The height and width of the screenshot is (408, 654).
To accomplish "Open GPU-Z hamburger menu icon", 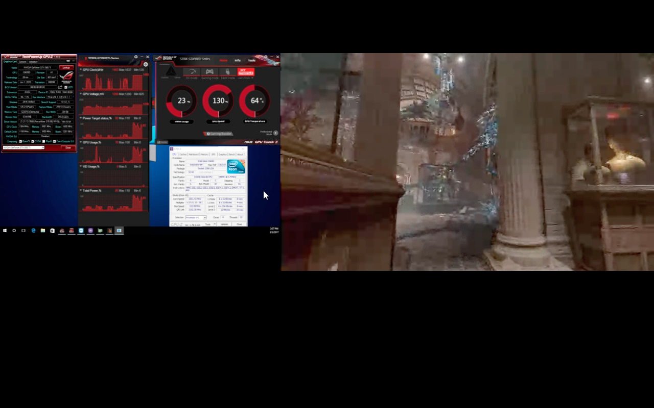I will click(73, 61).
